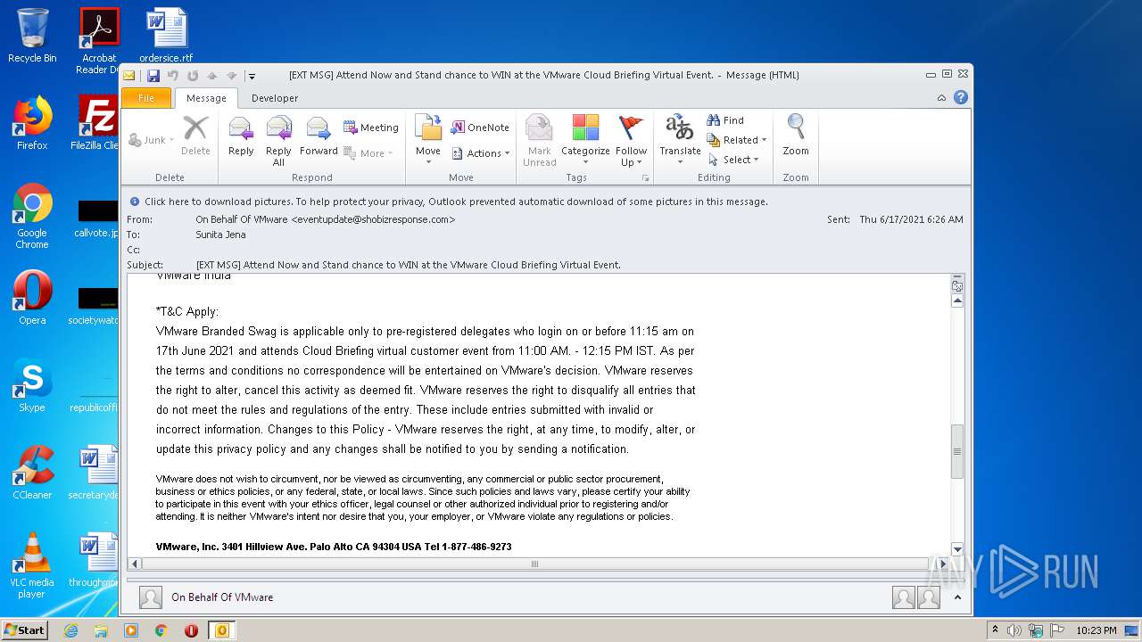This screenshot has height=642, width=1142.
Task: Delete this message
Action: (x=195, y=138)
